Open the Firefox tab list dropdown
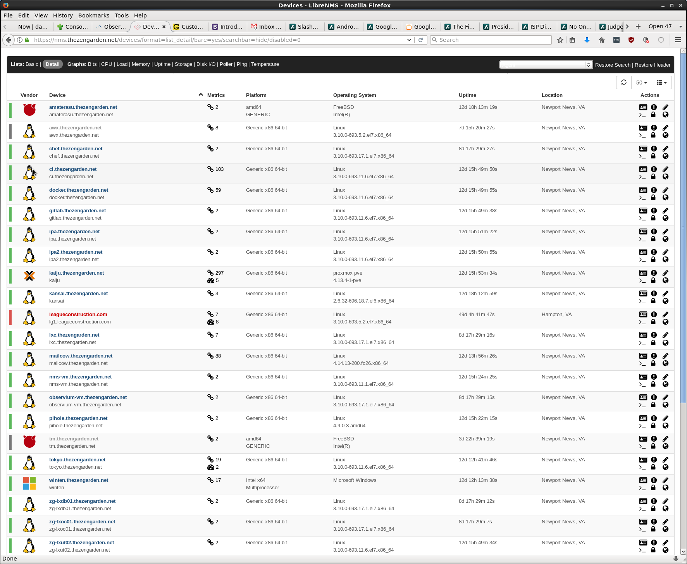Image resolution: width=687 pixels, height=564 pixels. [x=680, y=26]
